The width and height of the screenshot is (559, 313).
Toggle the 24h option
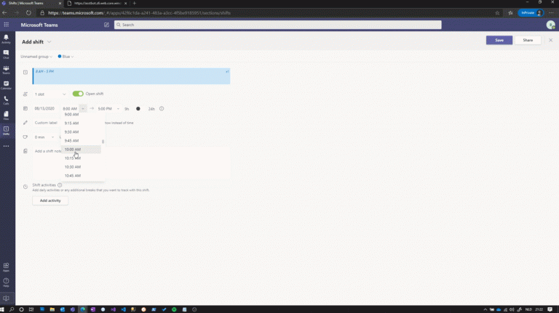pos(138,109)
